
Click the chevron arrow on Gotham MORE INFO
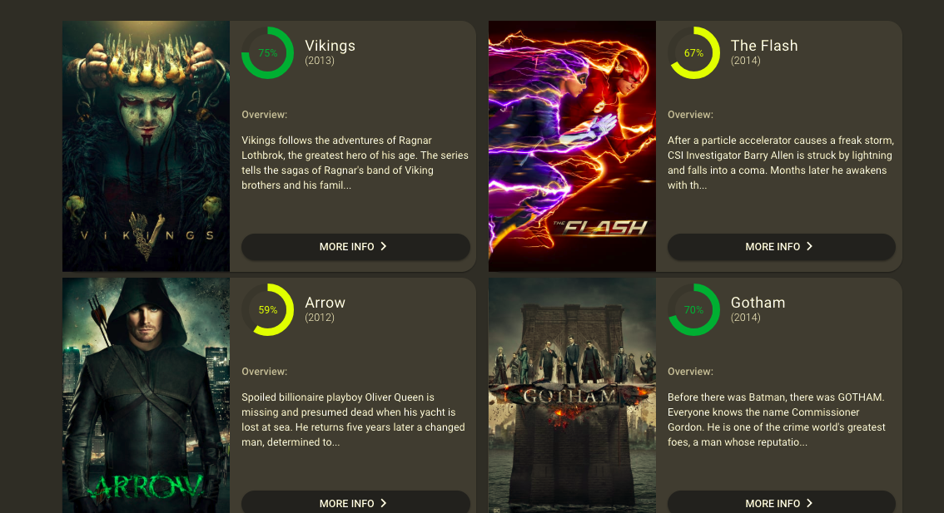tap(809, 503)
